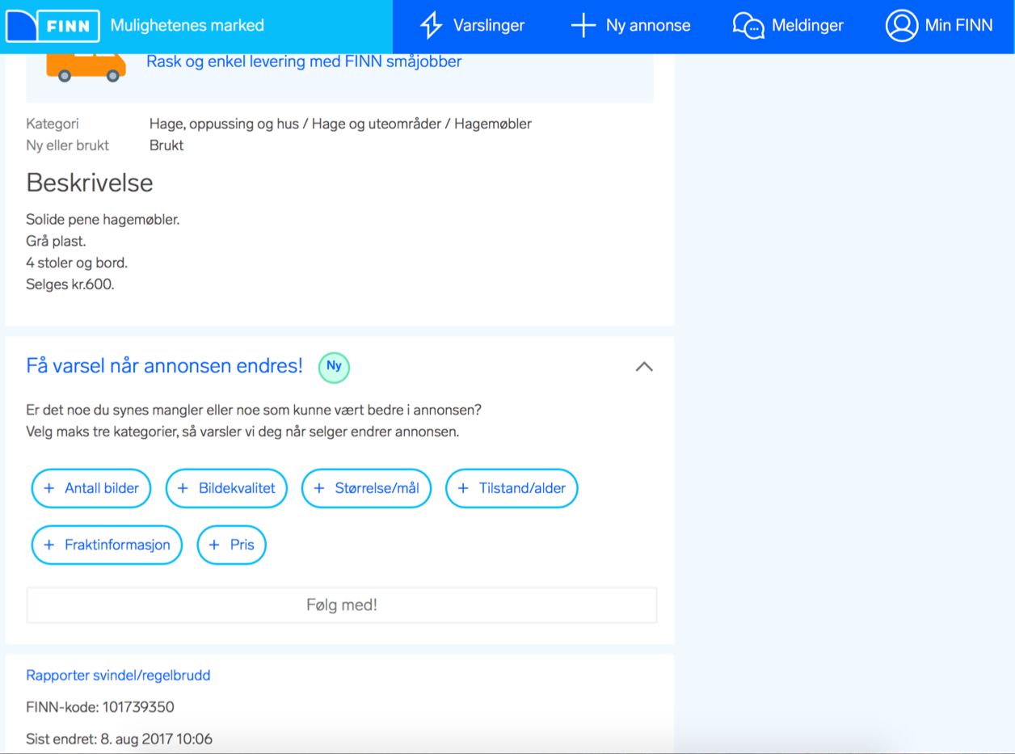Toggle the Bildekvalitet category chip
This screenshot has width=1015, height=754.
(226, 488)
